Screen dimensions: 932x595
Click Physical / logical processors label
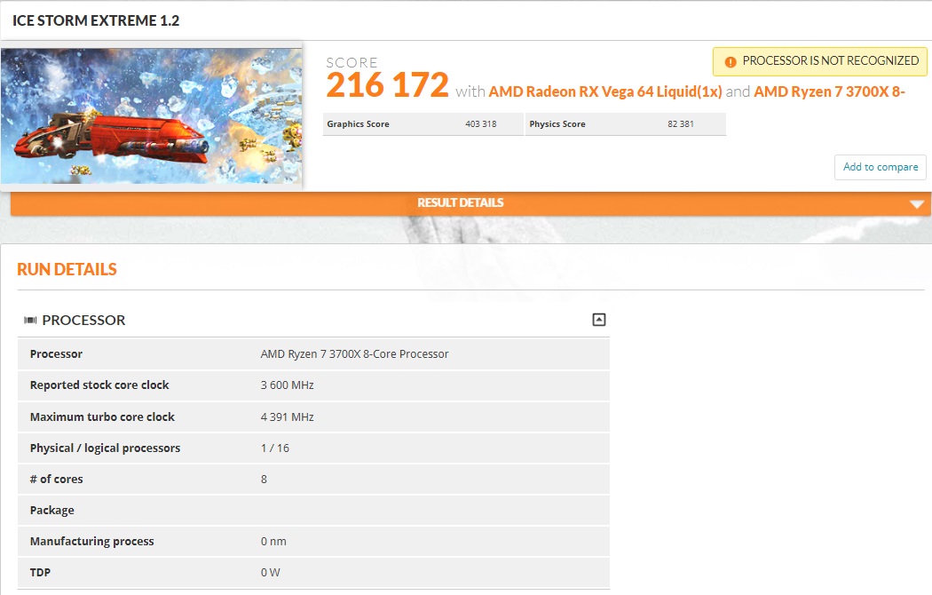pos(105,448)
